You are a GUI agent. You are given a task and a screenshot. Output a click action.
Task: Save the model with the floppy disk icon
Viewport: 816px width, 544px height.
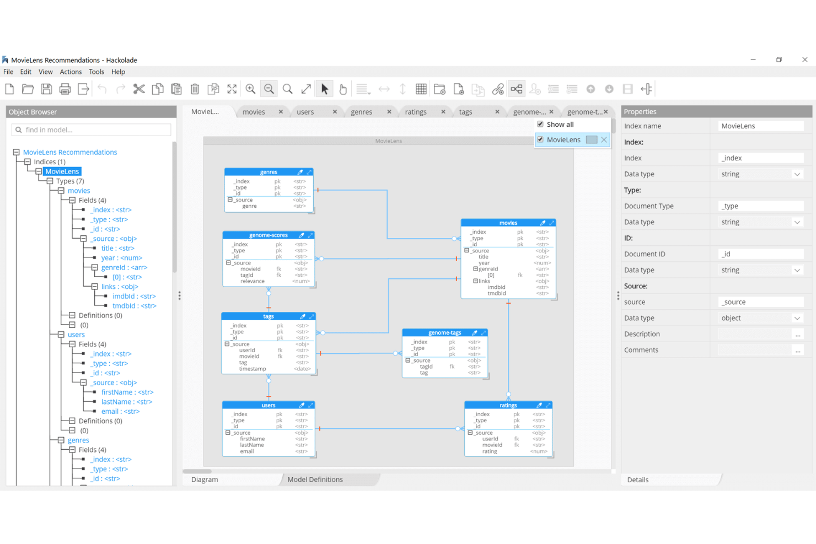(x=46, y=89)
